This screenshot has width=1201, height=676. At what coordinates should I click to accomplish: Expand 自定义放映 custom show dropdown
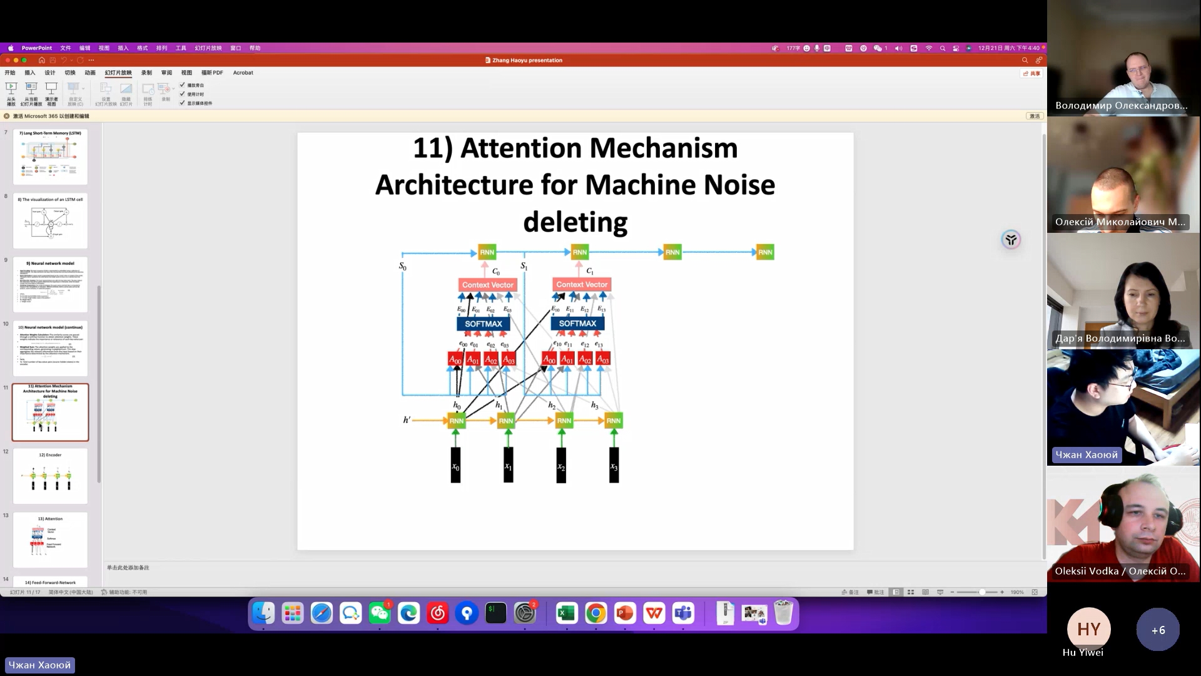point(83,89)
